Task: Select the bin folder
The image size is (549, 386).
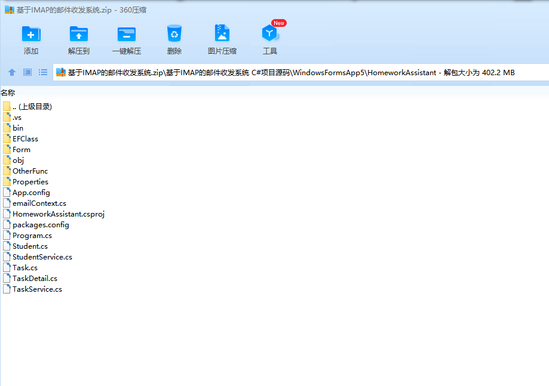Action: tap(13, 128)
